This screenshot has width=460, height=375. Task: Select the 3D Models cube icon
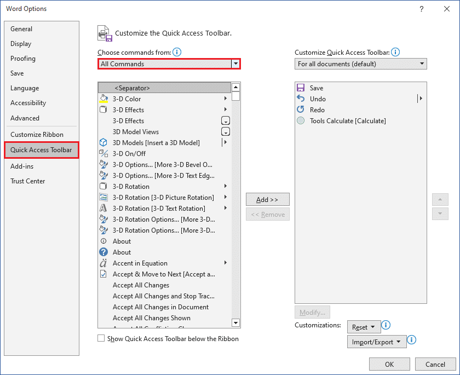(104, 143)
